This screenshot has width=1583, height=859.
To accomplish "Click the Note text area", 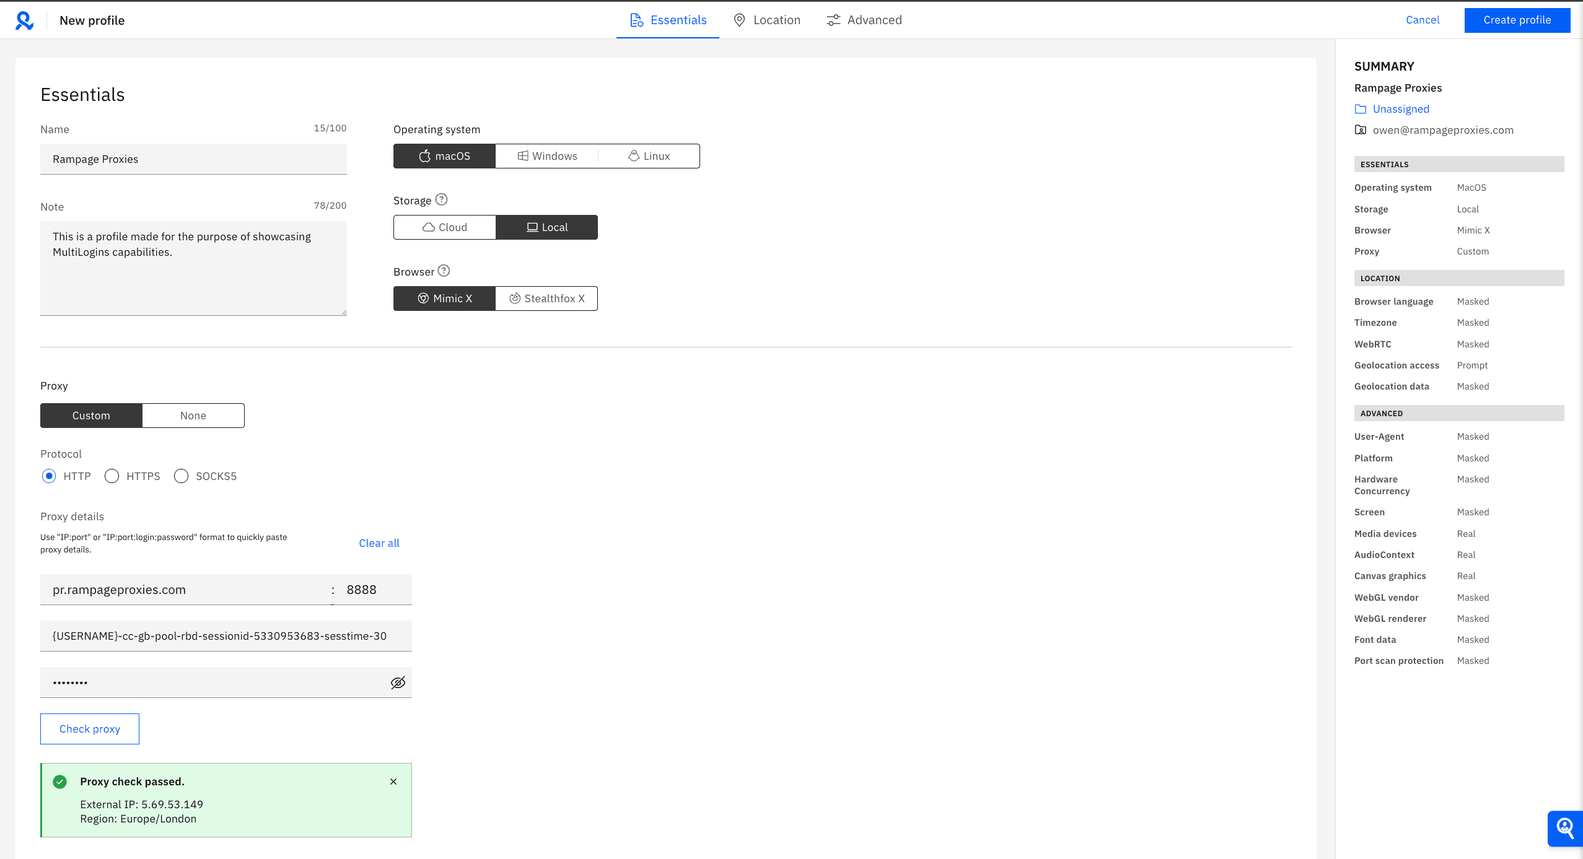I will click(193, 268).
